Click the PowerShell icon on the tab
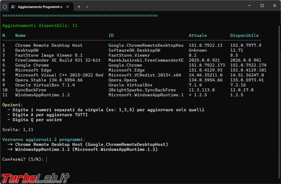 (13, 7)
